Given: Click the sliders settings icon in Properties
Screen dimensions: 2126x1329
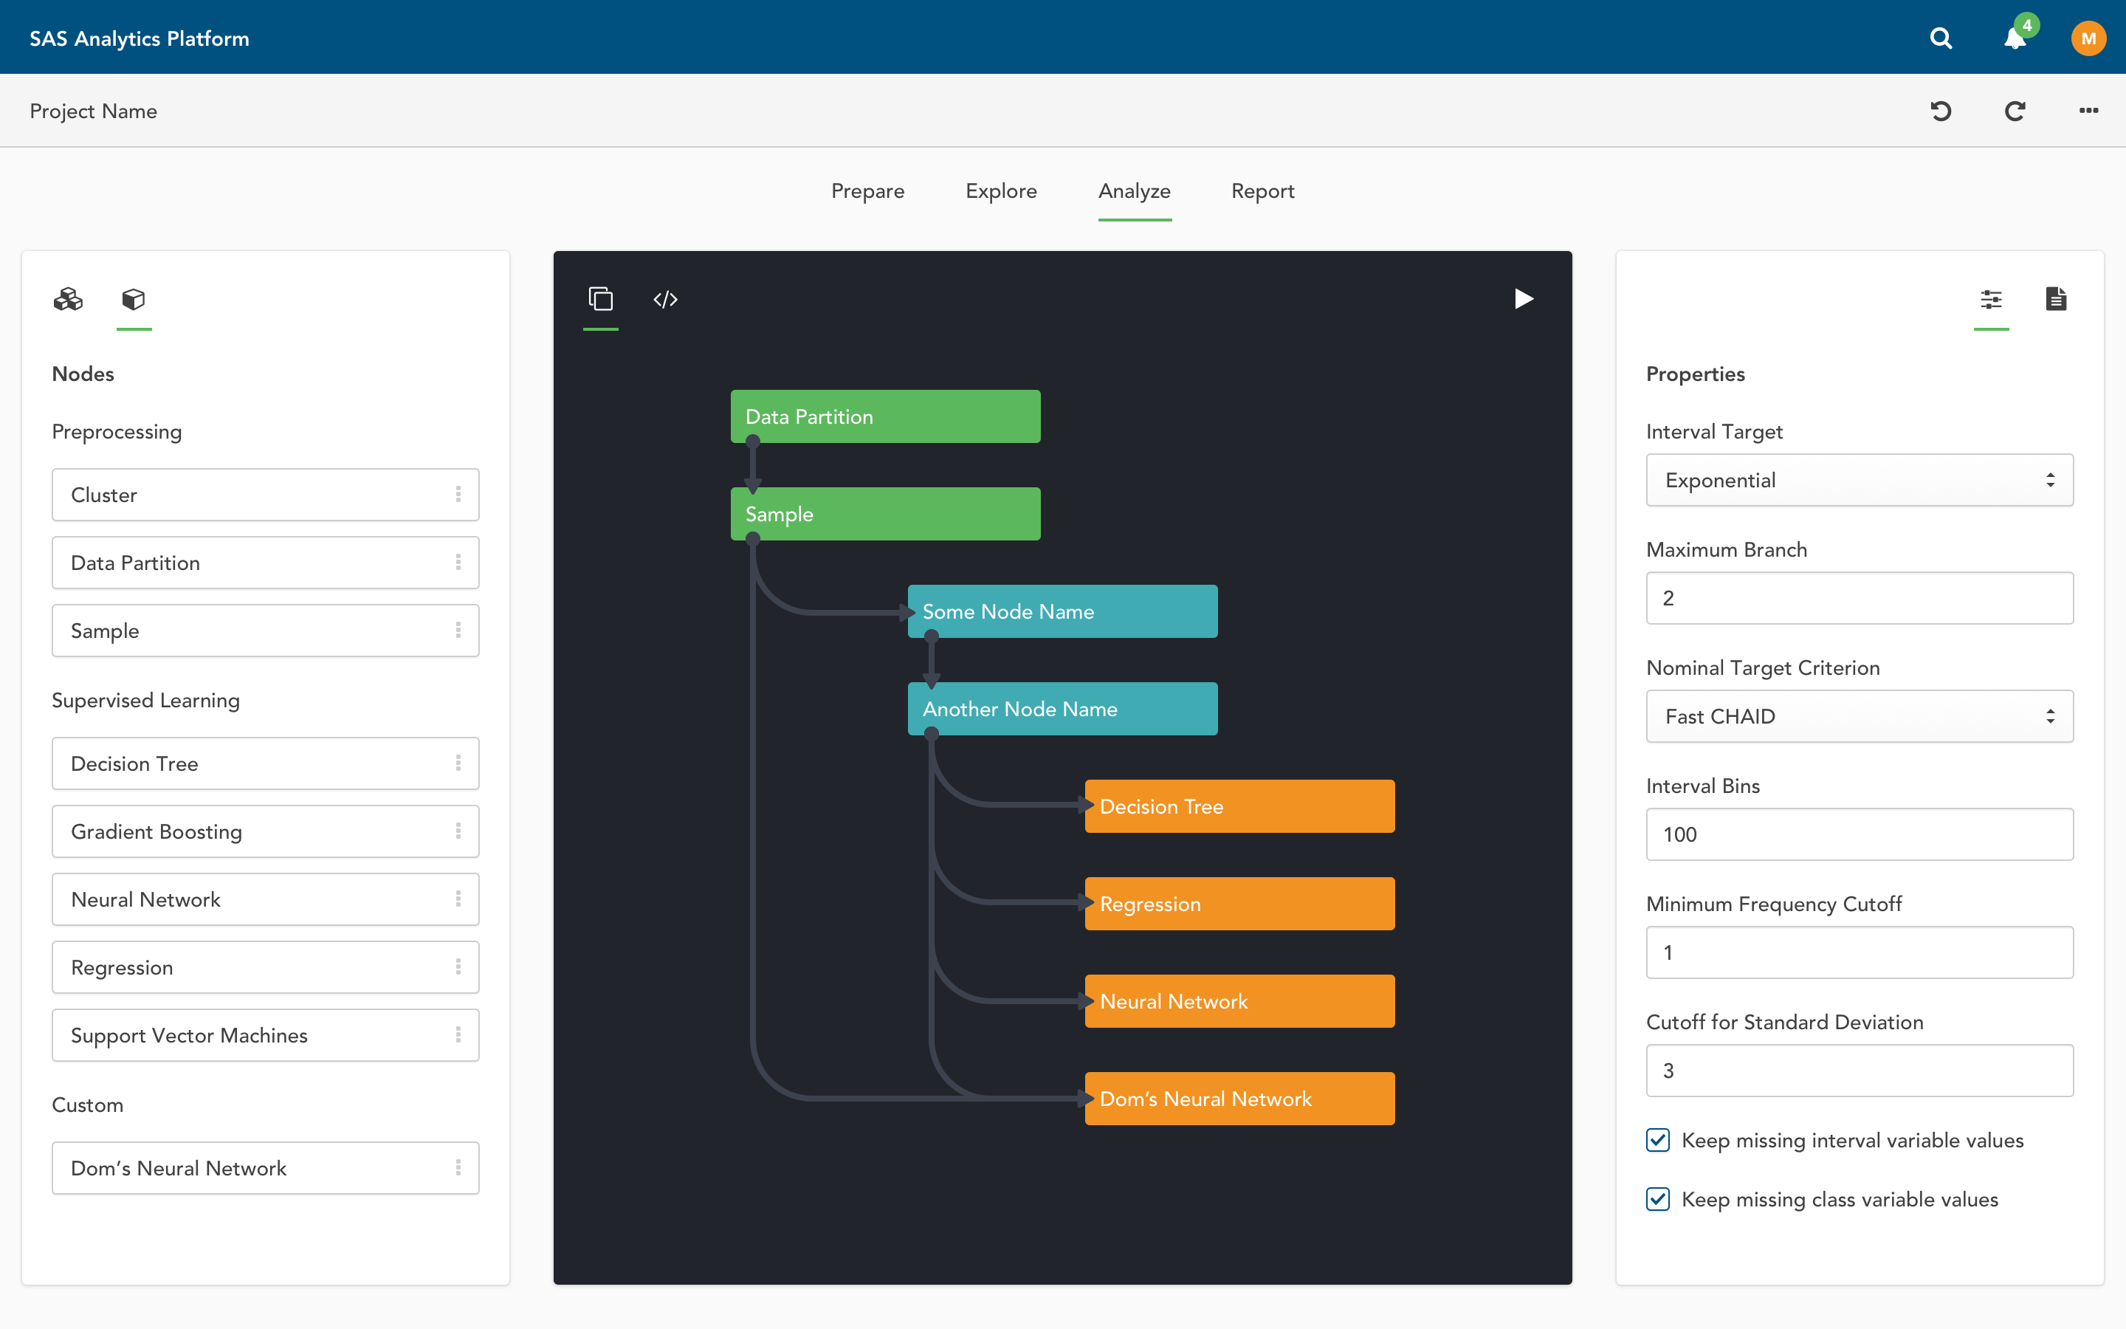Looking at the screenshot, I should pos(1991,300).
